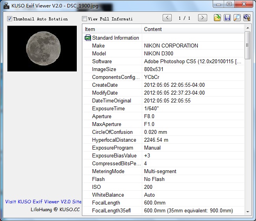Click the save floppy disk icon

tap(227, 18)
